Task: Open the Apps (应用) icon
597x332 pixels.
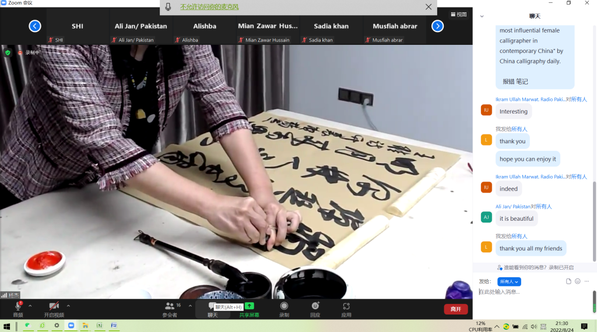Action: coord(346,309)
